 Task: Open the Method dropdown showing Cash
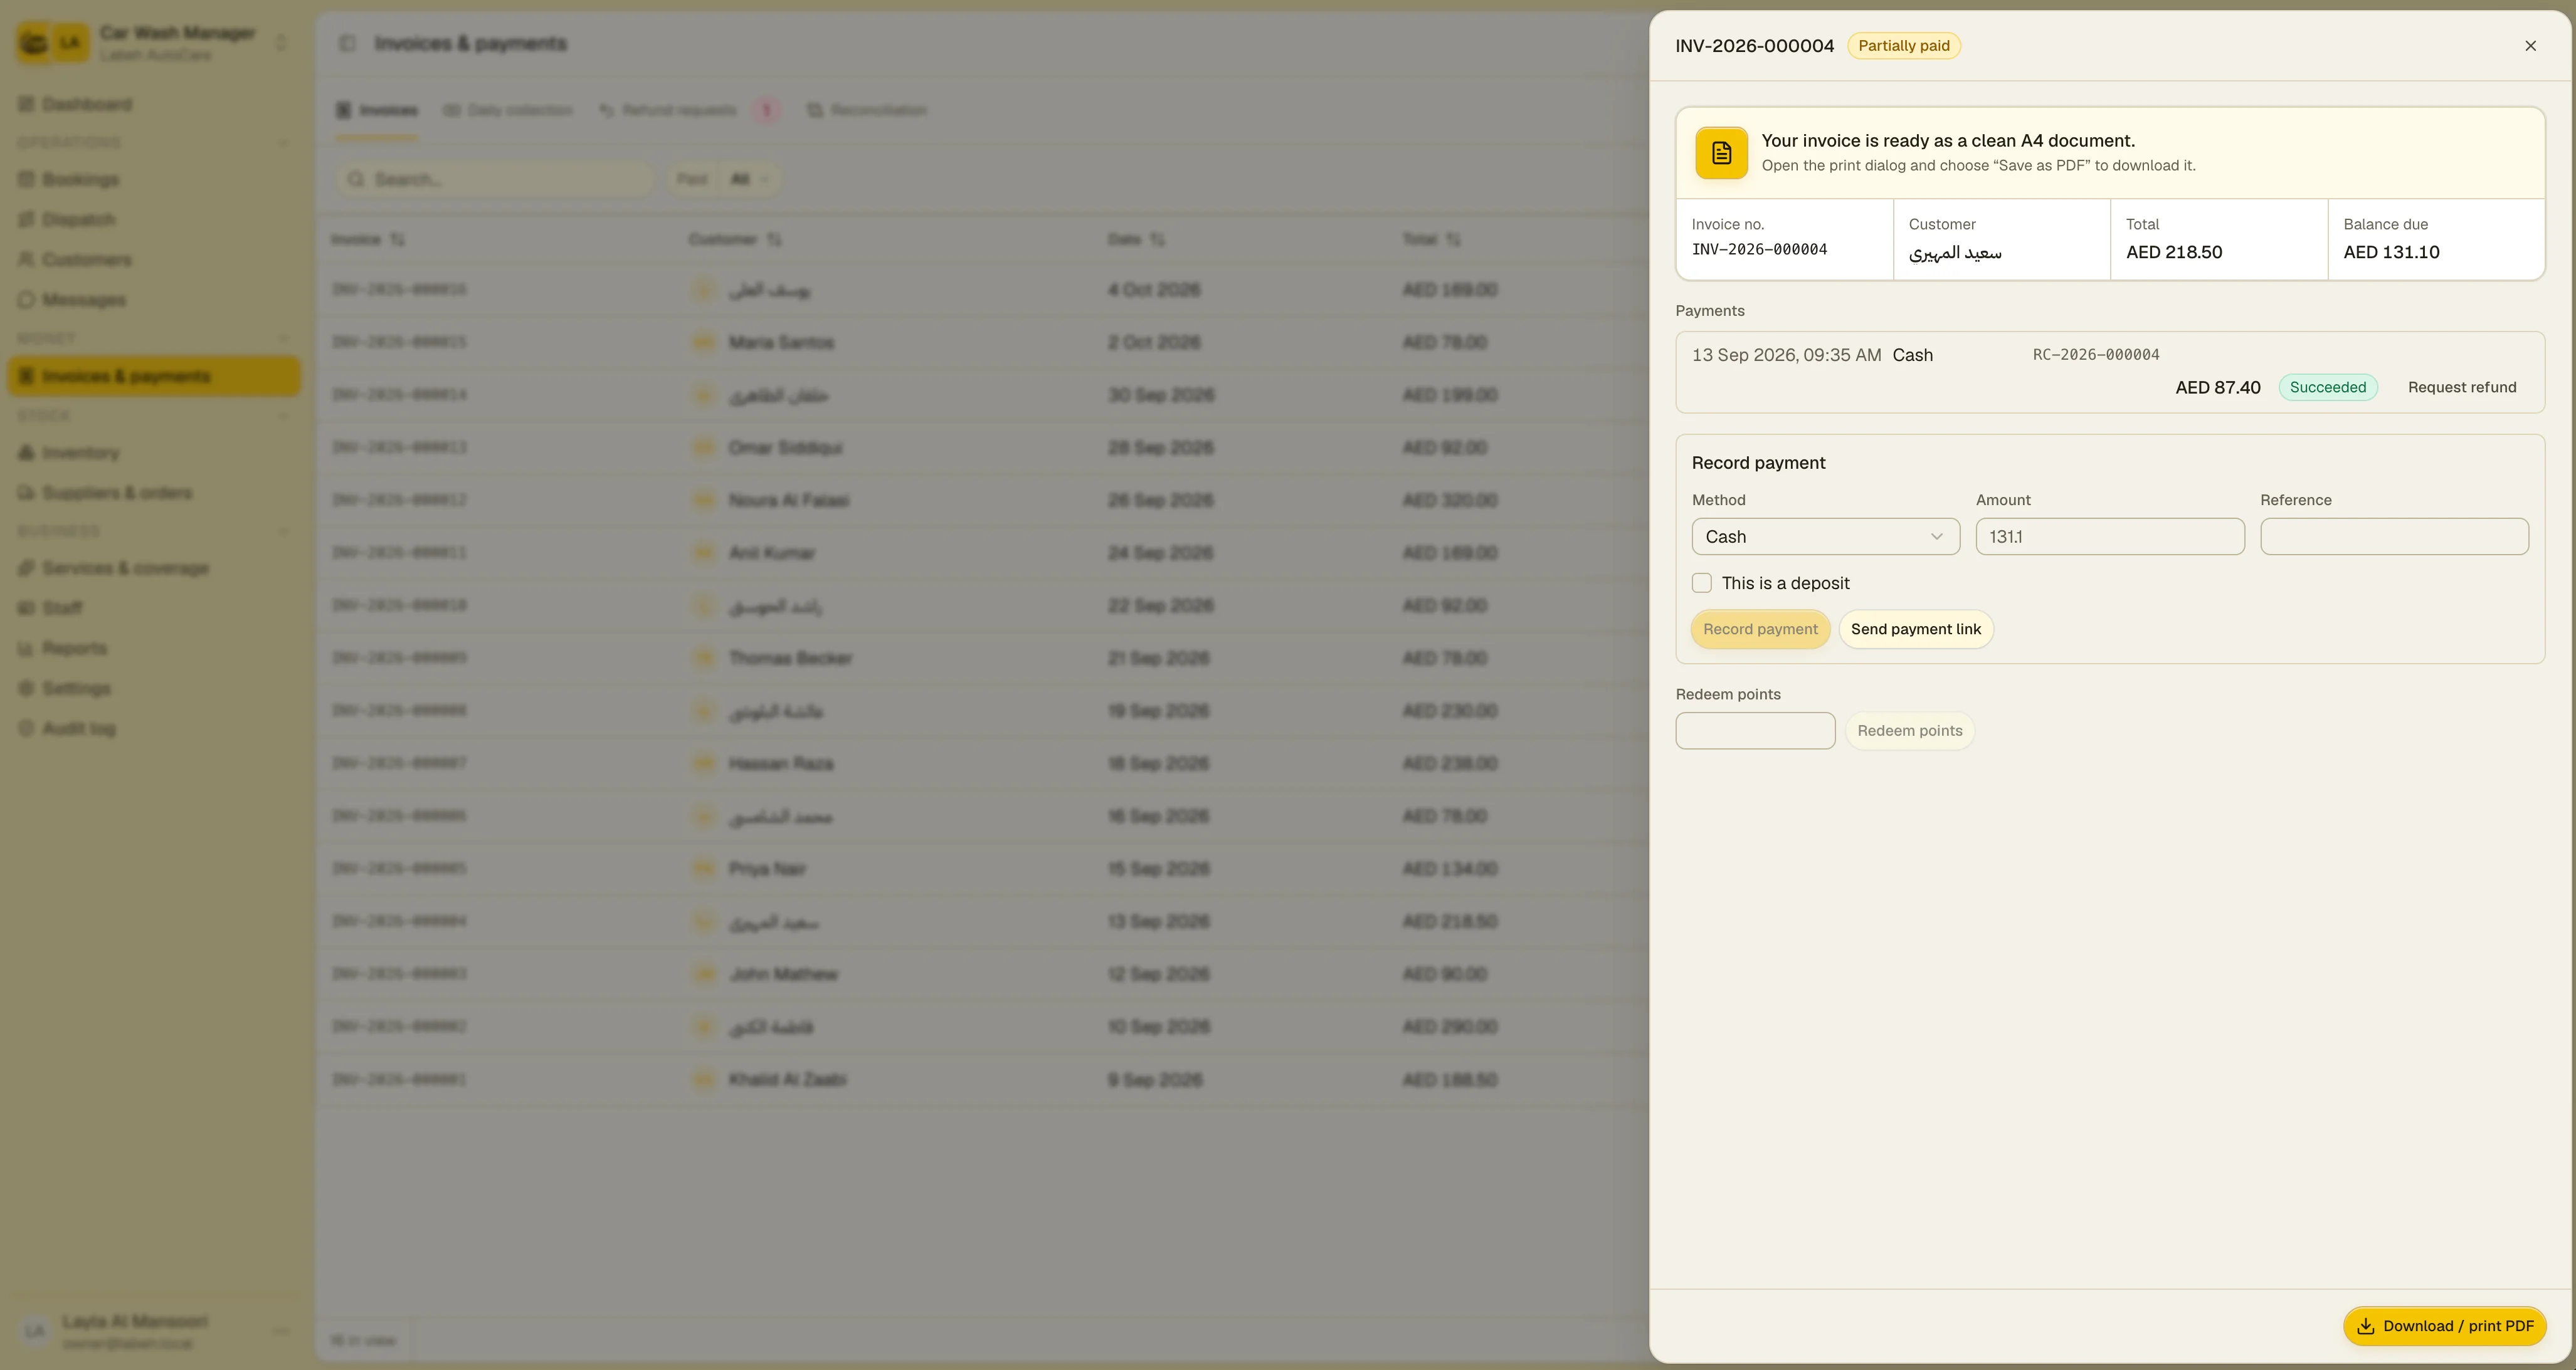[1825, 536]
